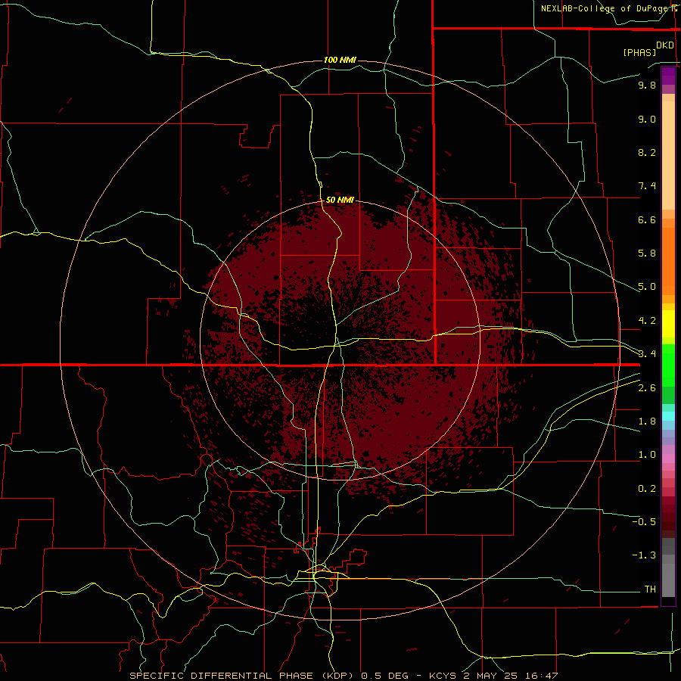Click the DKD label above the color scale
The height and width of the screenshot is (681, 681).
(665, 45)
